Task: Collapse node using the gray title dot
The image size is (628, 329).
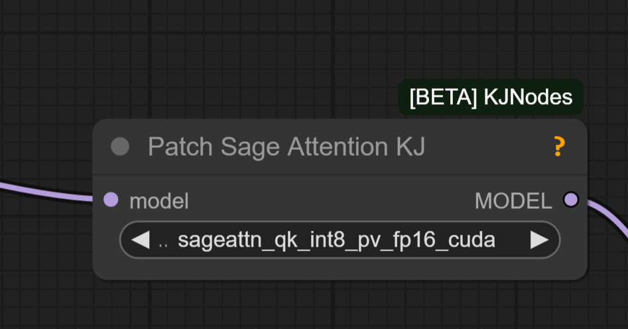Action: [120, 147]
